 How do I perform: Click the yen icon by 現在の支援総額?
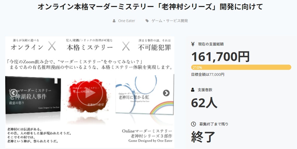pyautogui.click(x=193, y=44)
